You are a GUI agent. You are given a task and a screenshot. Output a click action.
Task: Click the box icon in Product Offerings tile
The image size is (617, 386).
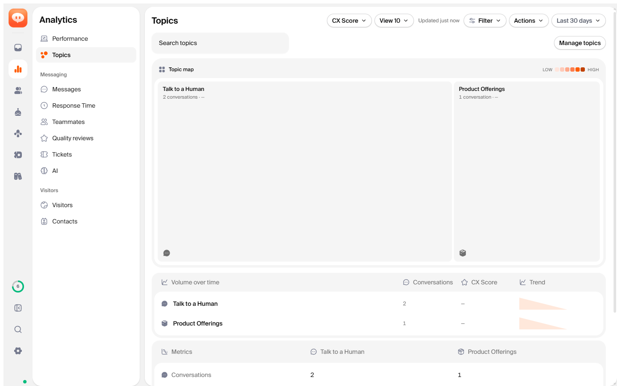click(463, 253)
